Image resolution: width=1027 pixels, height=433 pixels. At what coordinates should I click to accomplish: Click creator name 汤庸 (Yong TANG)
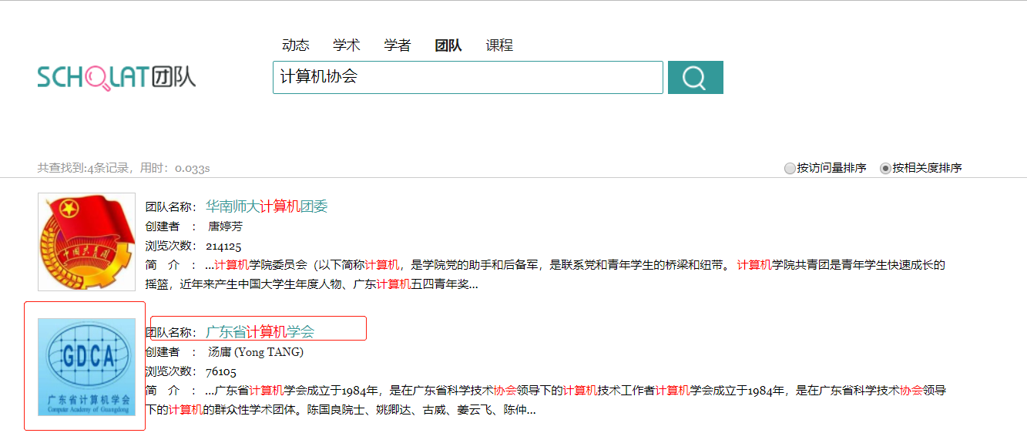255,352
